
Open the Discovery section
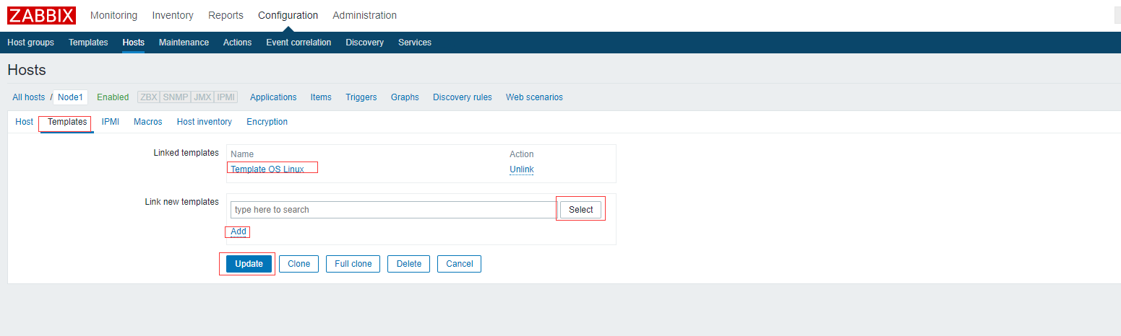point(364,43)
